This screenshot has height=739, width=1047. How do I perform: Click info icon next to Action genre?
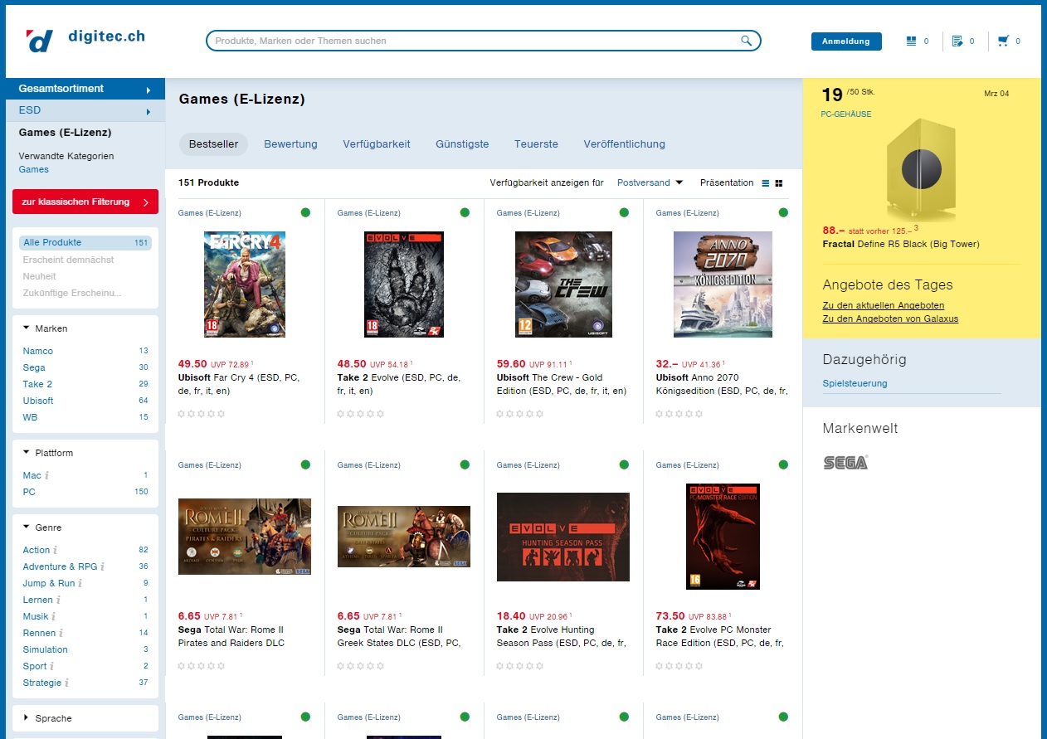56,550
